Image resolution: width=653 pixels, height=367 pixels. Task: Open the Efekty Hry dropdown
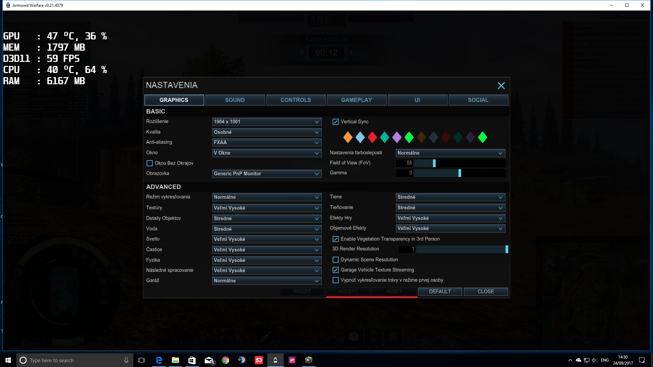pos(450,218)
